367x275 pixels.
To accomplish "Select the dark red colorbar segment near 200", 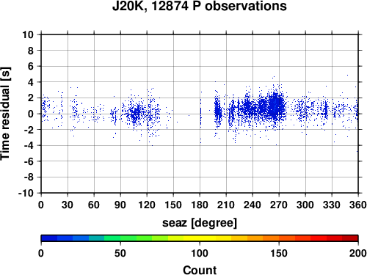I will (350, 238).
